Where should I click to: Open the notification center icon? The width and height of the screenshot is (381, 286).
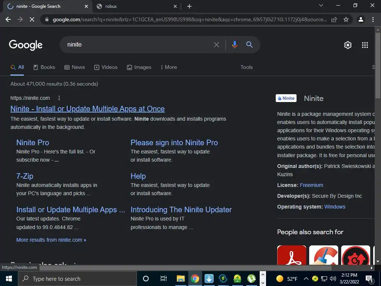tap(369, 279)
